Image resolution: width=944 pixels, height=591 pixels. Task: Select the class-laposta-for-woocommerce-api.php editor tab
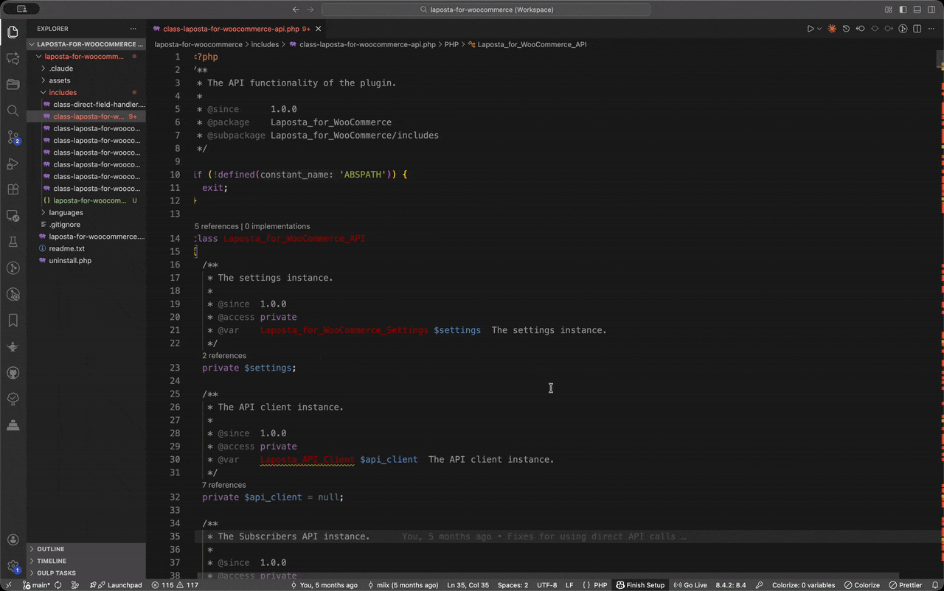click(x=231, y=29)
